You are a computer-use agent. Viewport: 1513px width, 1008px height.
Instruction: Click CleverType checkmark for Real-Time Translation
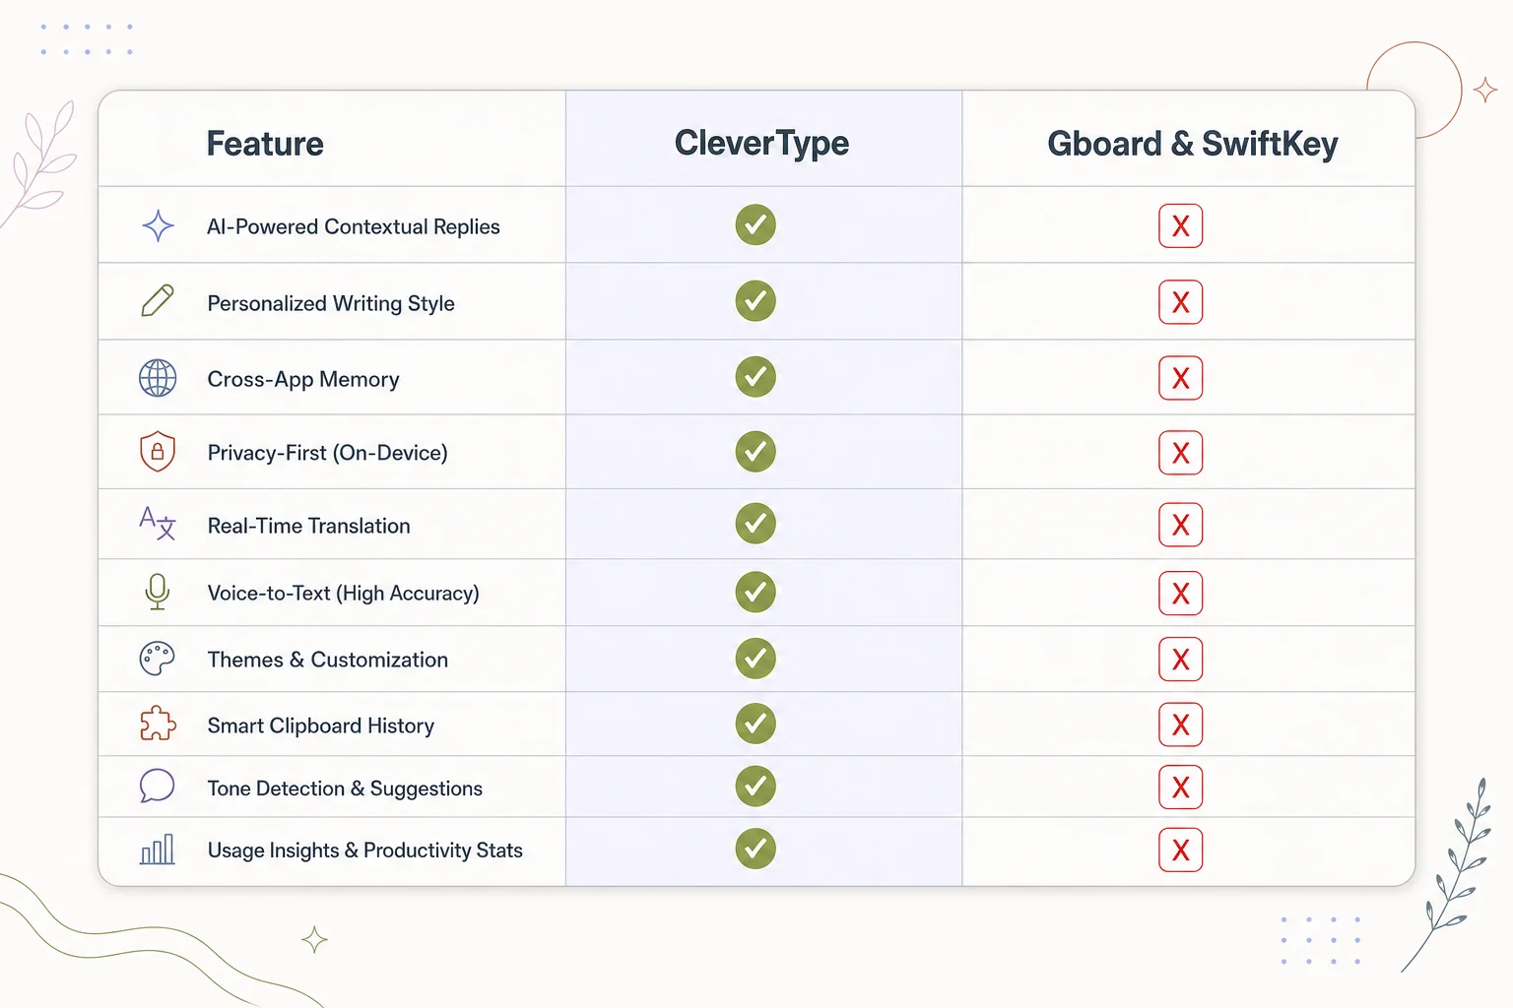(756, 524)
